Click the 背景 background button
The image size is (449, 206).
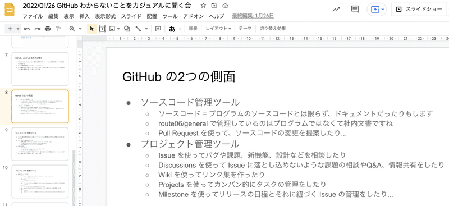[193, 29]
